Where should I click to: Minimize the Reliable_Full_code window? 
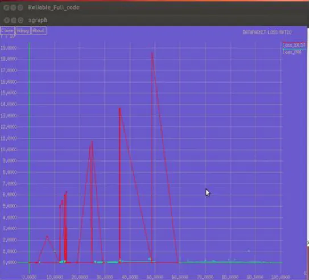[x=13, y=7]
